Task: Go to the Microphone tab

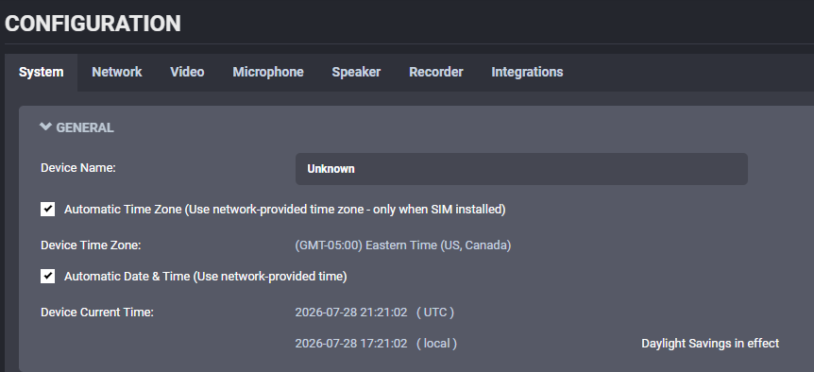Action: tap(268, 72)
